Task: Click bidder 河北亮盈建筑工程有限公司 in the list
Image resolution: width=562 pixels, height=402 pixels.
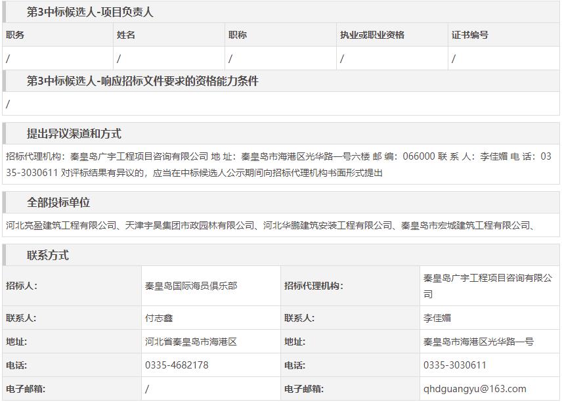Action: (61, 225)
